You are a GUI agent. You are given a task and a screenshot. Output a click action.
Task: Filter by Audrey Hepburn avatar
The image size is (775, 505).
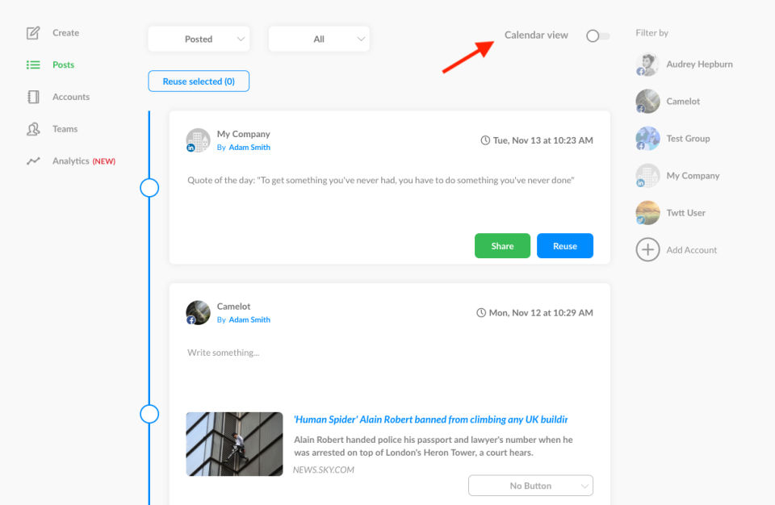[x=647, y=65]
